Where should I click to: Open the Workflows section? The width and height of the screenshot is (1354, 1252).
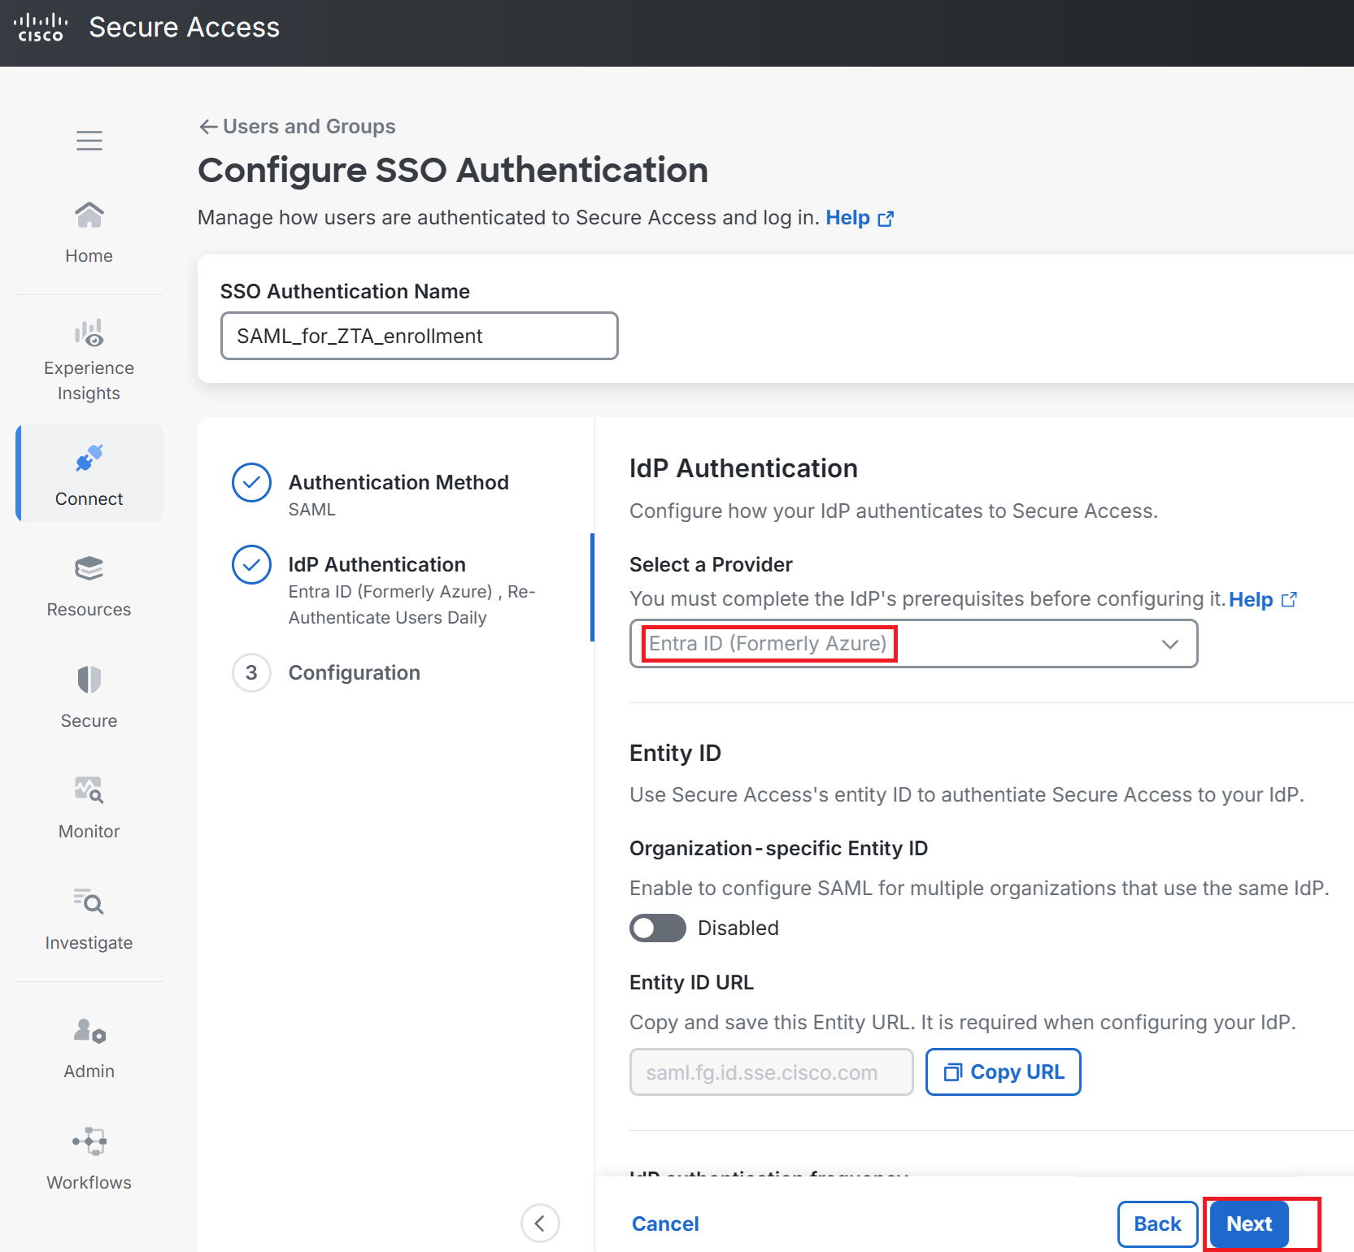click(89, 1159)
